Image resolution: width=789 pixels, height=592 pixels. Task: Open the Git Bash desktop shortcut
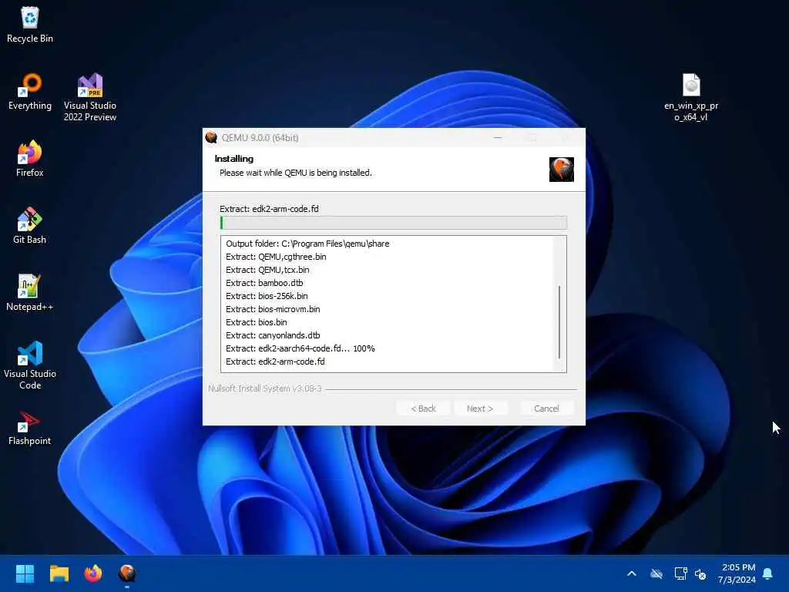tap(30, 226)
